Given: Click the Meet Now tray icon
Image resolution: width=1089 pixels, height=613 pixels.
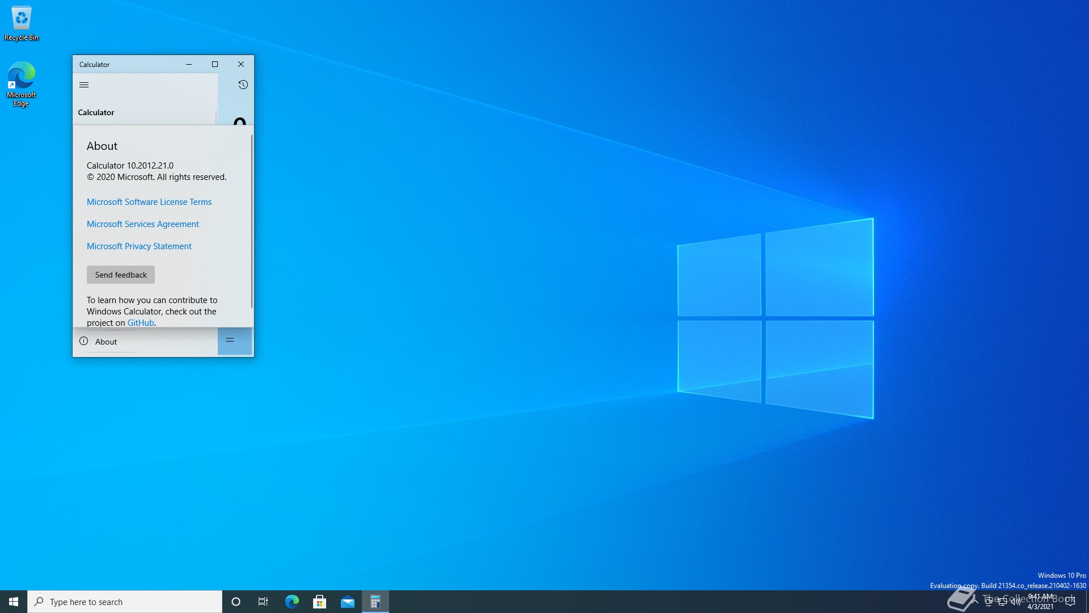Looking at the screenshot, I should tap(989, 602).
